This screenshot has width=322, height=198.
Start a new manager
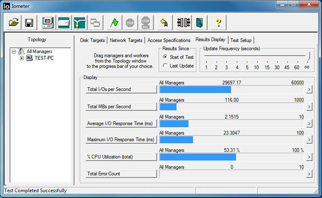tap(48, 22)
